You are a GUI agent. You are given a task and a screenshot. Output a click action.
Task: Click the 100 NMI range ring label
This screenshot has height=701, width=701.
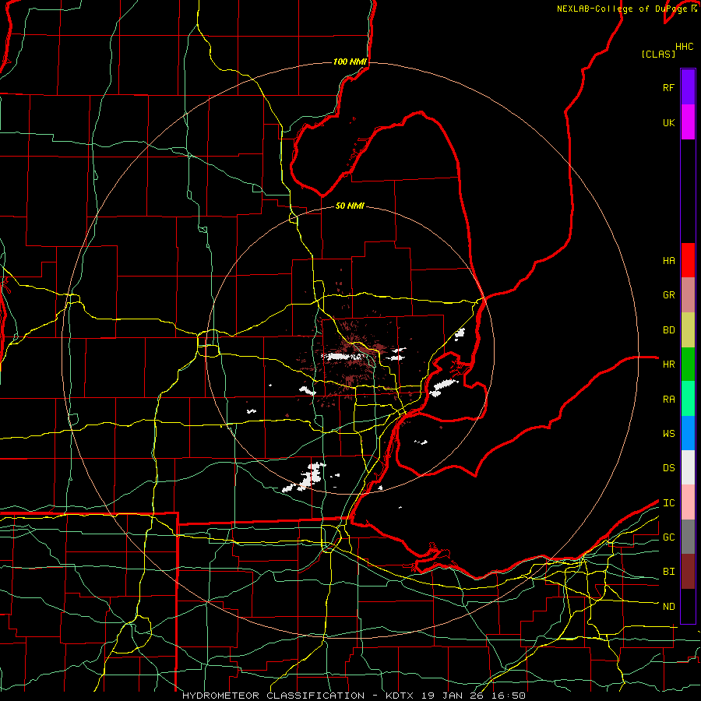pos(350,62)
